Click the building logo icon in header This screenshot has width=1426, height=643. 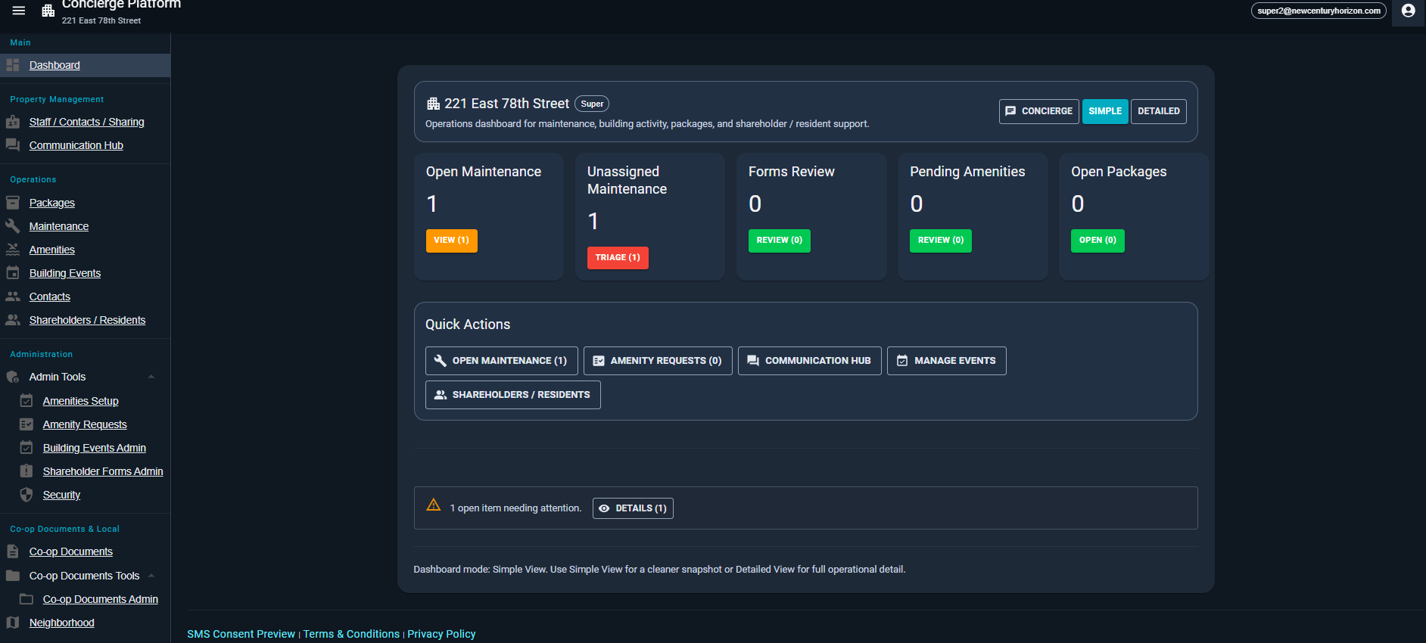click(48, 11)
